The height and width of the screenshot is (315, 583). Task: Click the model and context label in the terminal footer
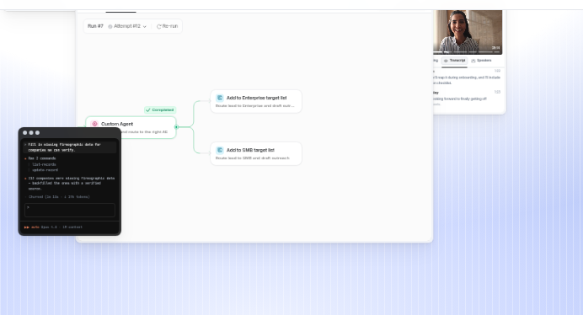click(x=62, y=227)
